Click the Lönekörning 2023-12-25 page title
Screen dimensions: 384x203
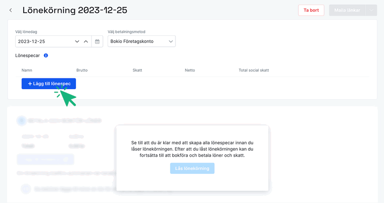coord(74,10)
